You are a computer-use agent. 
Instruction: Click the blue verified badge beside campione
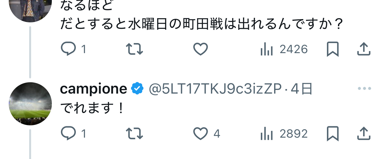point(137,89)
